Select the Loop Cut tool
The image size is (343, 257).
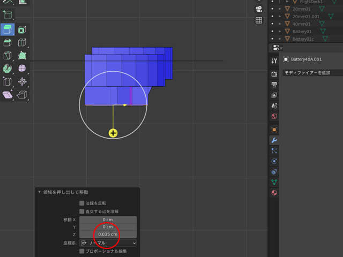click(x=22, y=42)
